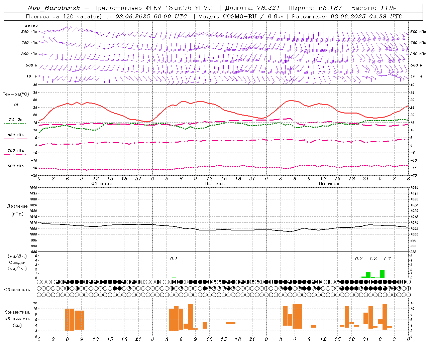
Task: Click the 03 июня date label
Action: (x=102, y=184)
